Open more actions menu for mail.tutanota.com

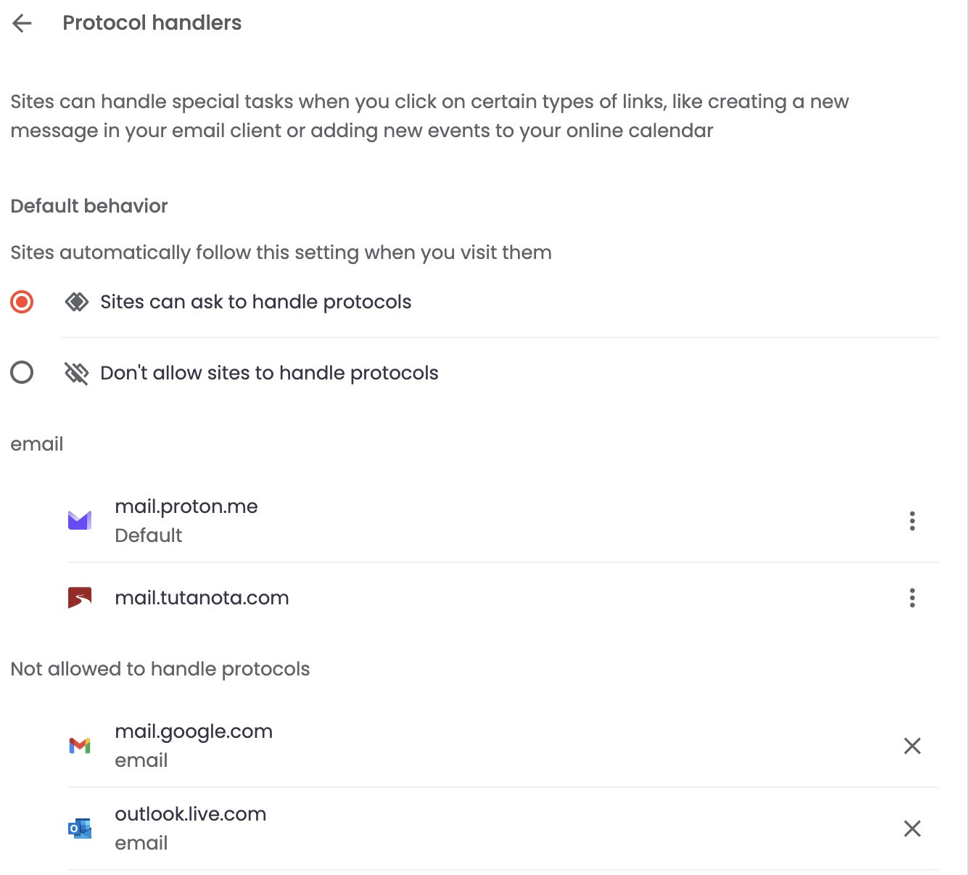pos(912,598)
